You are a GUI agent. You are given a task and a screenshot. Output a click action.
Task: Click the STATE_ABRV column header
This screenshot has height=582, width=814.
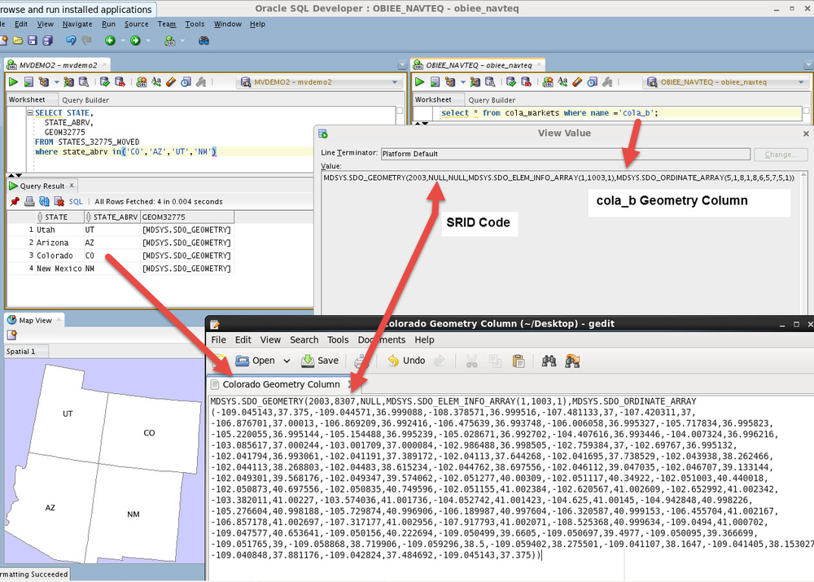tap(112, 217)
